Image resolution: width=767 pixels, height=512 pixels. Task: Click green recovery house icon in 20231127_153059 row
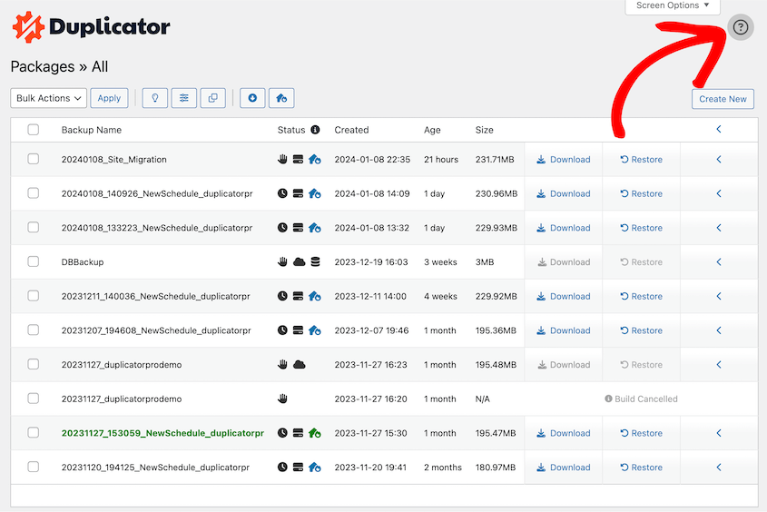[315, 433]
